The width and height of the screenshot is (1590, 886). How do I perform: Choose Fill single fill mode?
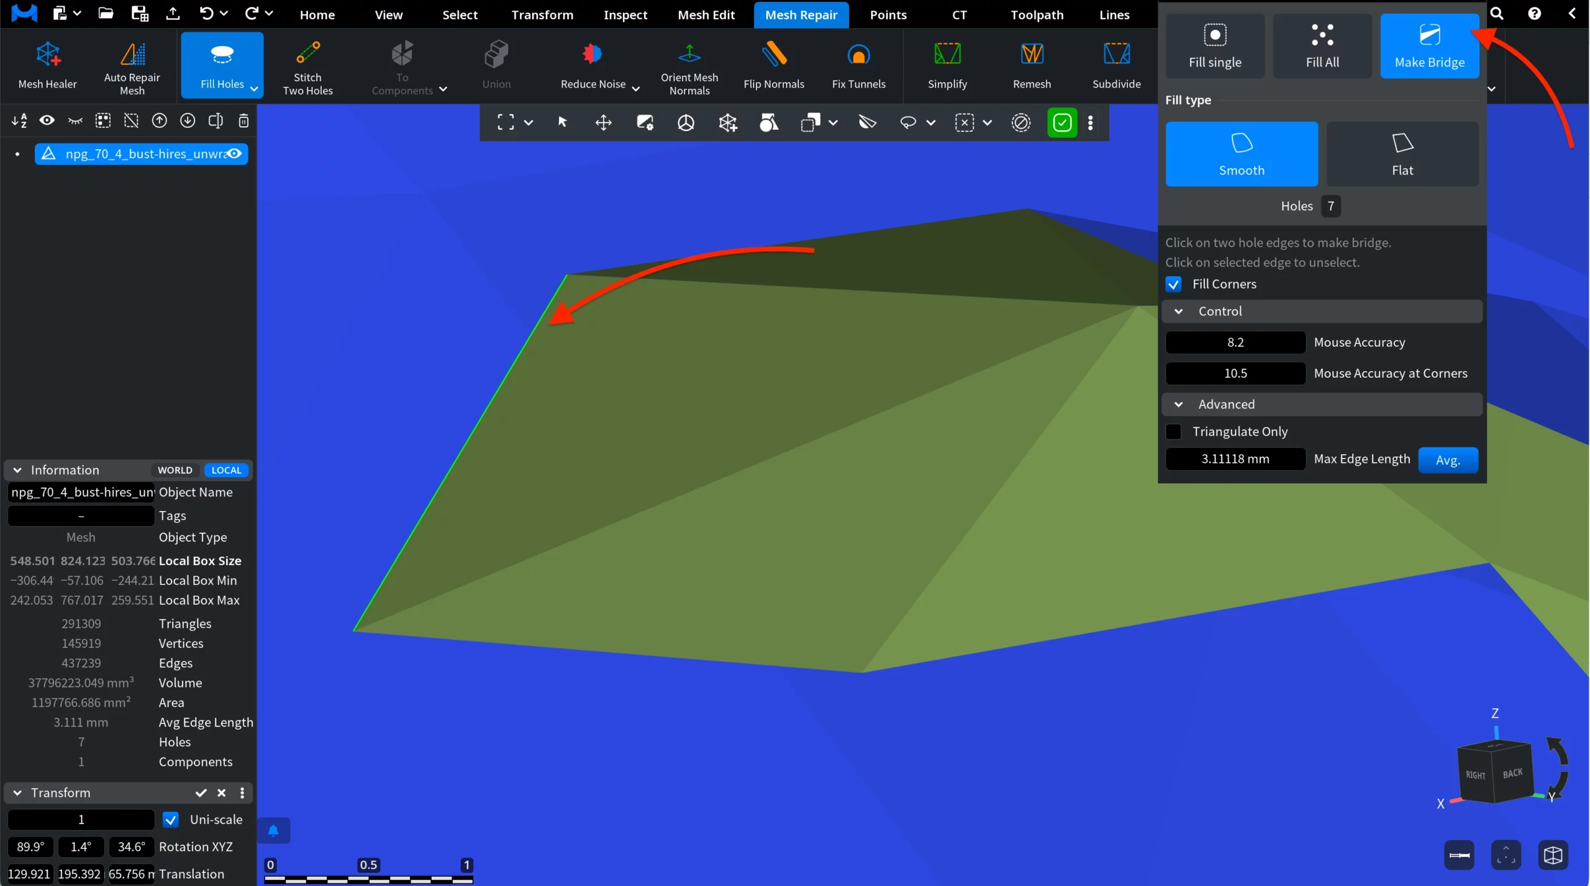pos(1214,45)
